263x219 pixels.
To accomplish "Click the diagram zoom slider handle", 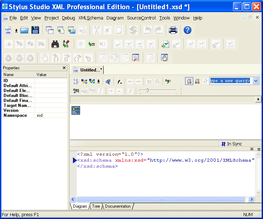I will (x=147, y=91).
